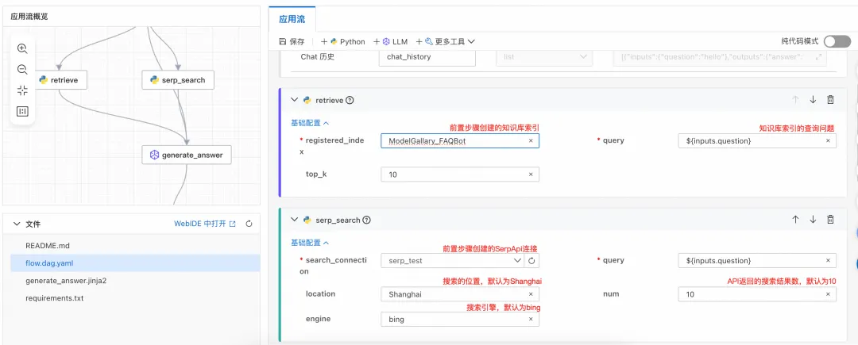Select the generate_answer node in the graph

tap(187, 155)
